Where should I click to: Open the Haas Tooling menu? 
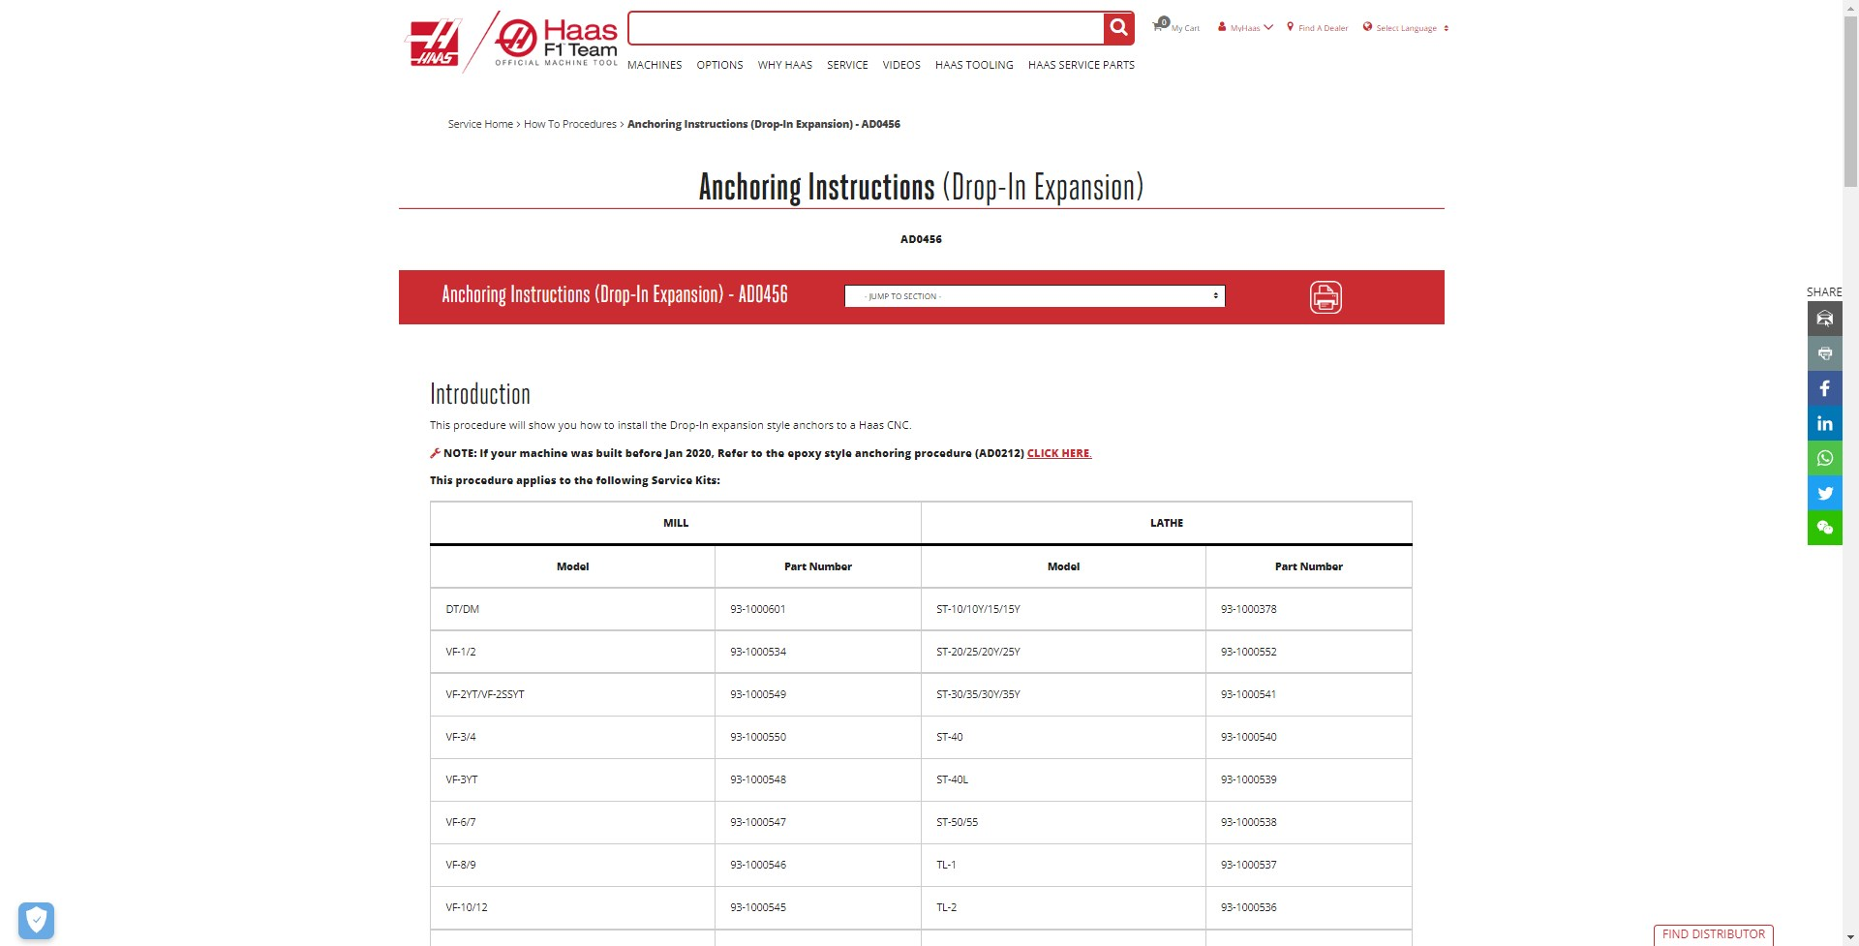click(x=974, y=65)
